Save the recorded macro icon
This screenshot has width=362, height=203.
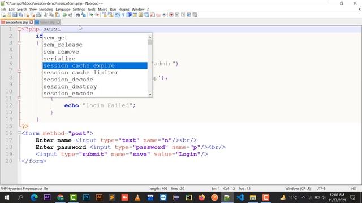(195, 15)
